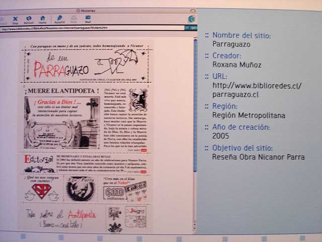The image size is (322, 242).
Task: Click the Parraguazo masthead logo
Action: (x=61, y=66)
